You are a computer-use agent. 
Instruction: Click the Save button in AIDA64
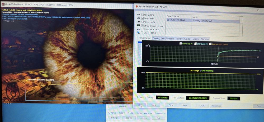pos(185,105)
